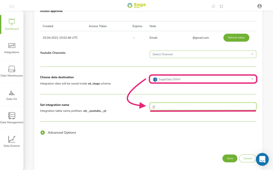
Task: Click the Choose data destination heading
Action: 57,77
